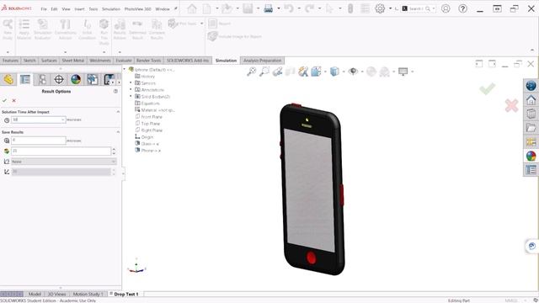The image size is (539, 303).
Task: Switch to the Features ribbon tab
Action: 10,61
